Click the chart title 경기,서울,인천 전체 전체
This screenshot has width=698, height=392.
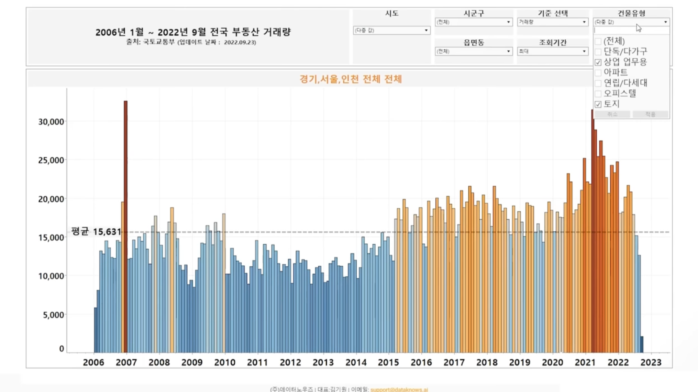pyautogui.click(x=351, y=79)
